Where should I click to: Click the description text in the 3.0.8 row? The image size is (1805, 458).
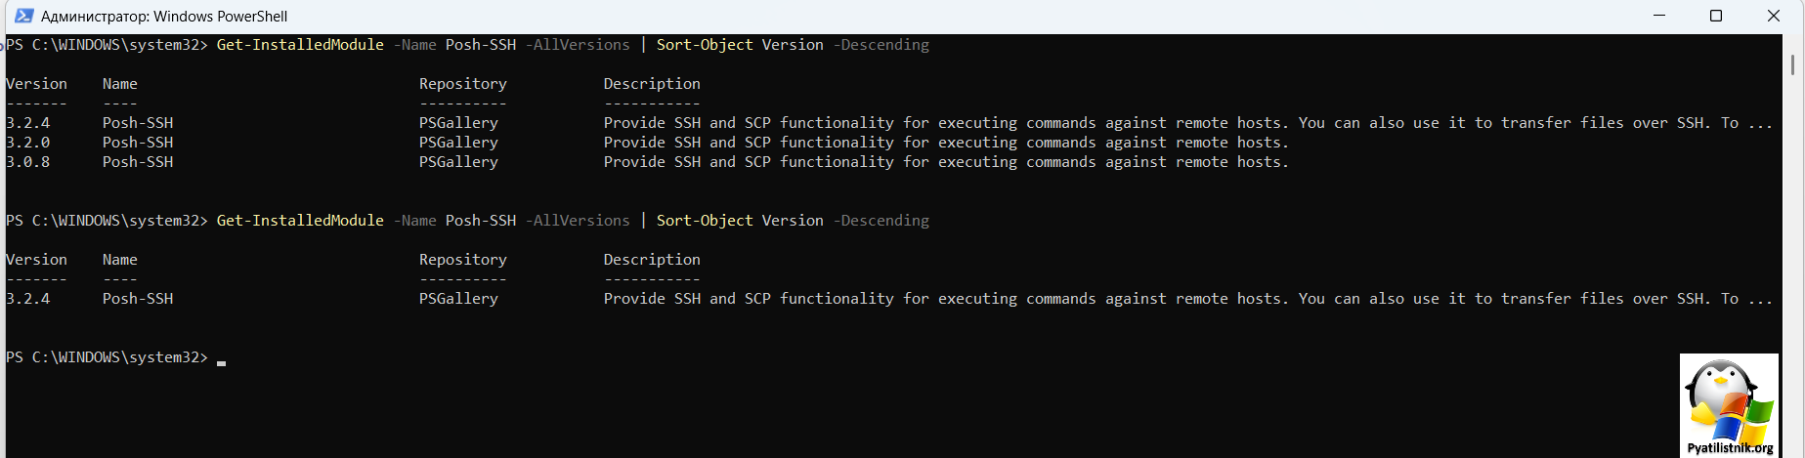tap(946, 162)
